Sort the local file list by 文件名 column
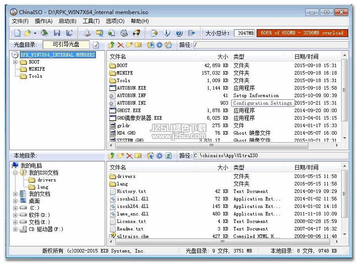This screenshot has height=264, width=357. point(151,167)
